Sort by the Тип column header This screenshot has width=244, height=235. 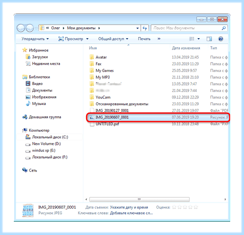[x=213, y=48]
